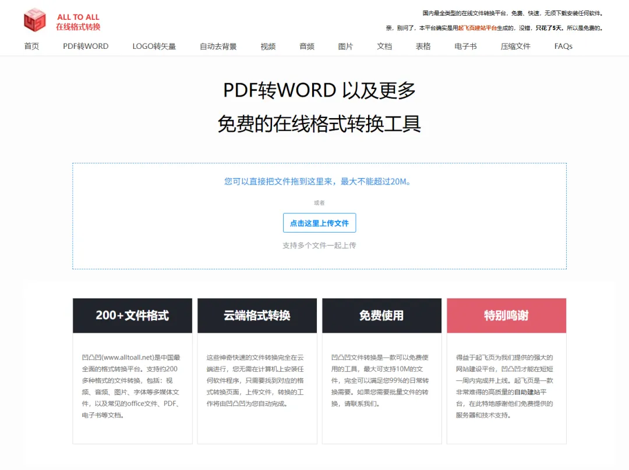Click the 点击这里上传文件 upload button
629x470 pixels.
[x=319, y=223]
